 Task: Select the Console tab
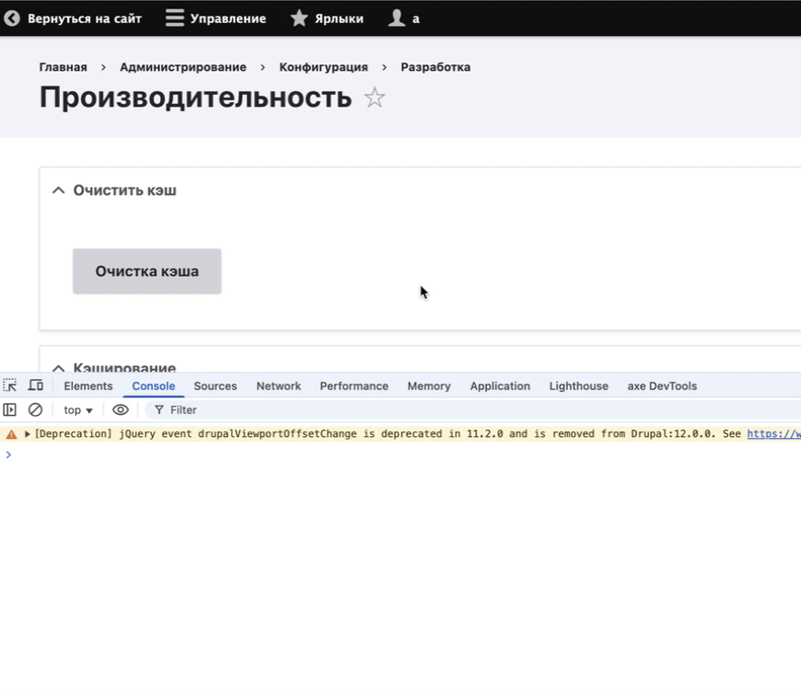pos(154,385)
